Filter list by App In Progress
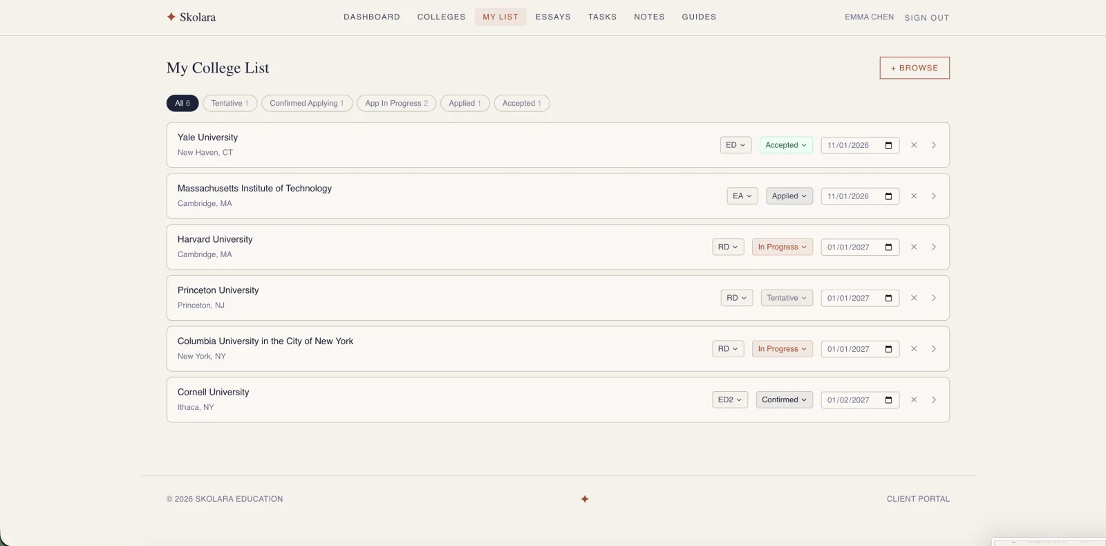This screenshot has height=546, width=1106. point(397,103)
